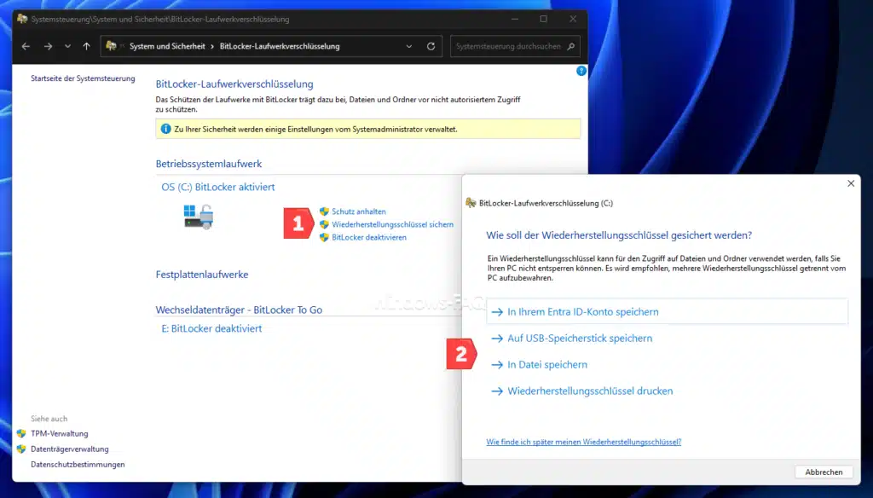Image resolution: width=873 pixels, height=498 pixels.
Task: Click the 'Betriebssystemlaufwerk' heading text
Action: (209, 164)
